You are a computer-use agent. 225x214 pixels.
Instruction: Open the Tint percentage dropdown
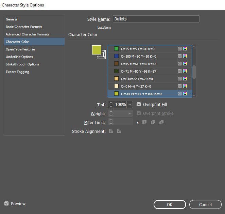pos(130,105)
